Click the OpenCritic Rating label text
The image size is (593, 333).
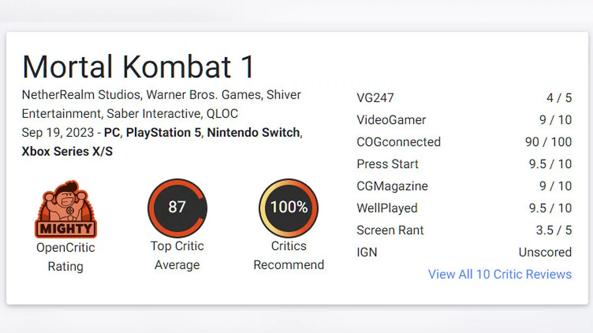click(x=66, y=257)
